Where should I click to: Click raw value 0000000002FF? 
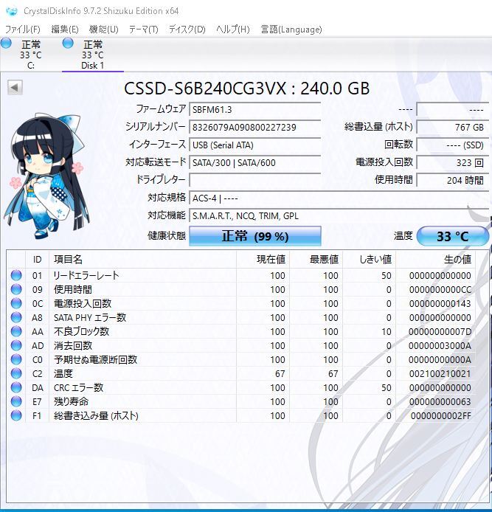[x=441, y=415]
